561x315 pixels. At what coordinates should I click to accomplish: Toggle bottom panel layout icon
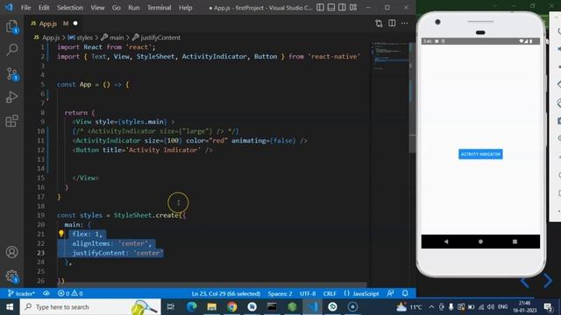pos(331,8)
